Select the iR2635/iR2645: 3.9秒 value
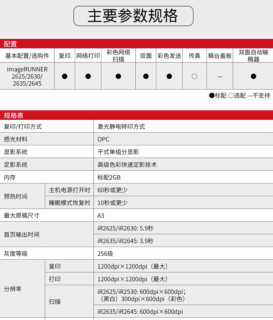Screen dimensions: 273x320 [125, 241]
